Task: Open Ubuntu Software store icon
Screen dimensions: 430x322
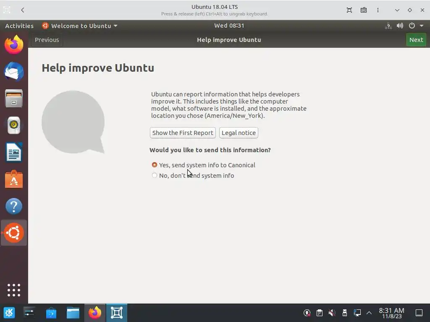Action: pyautogui.click(x=14, y=179)
